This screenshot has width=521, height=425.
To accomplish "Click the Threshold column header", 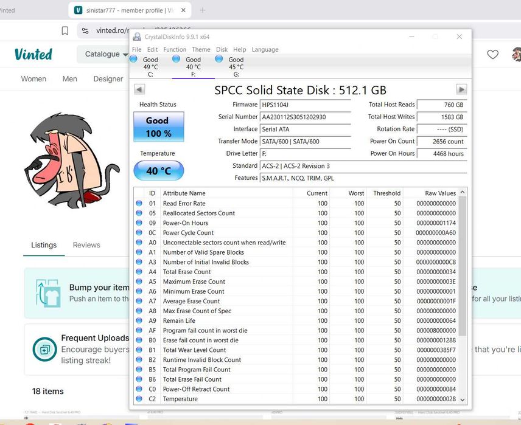I will point(385,193).
